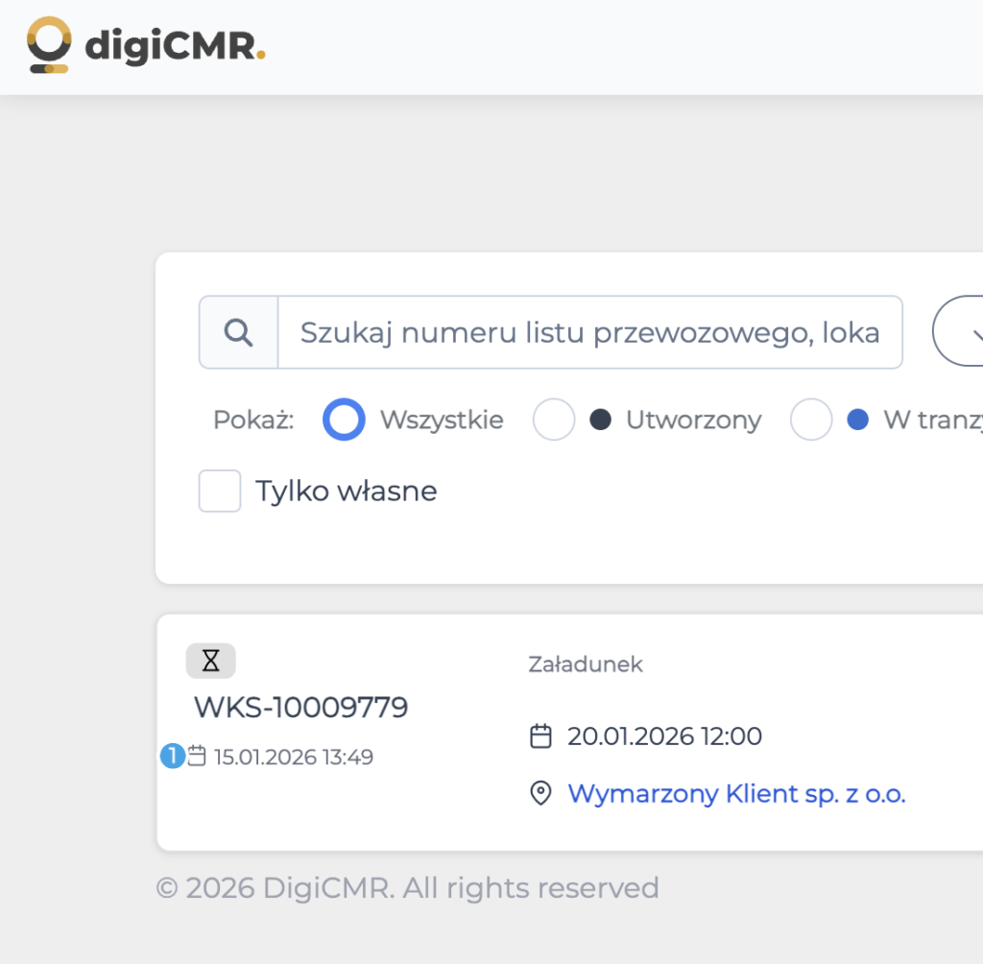Select the W tranzycie radio button
The image size is (983, 964).
811,420
